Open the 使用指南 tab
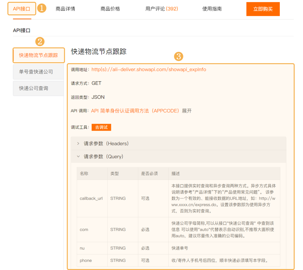 pyautogui.click(x=212, y=9)
